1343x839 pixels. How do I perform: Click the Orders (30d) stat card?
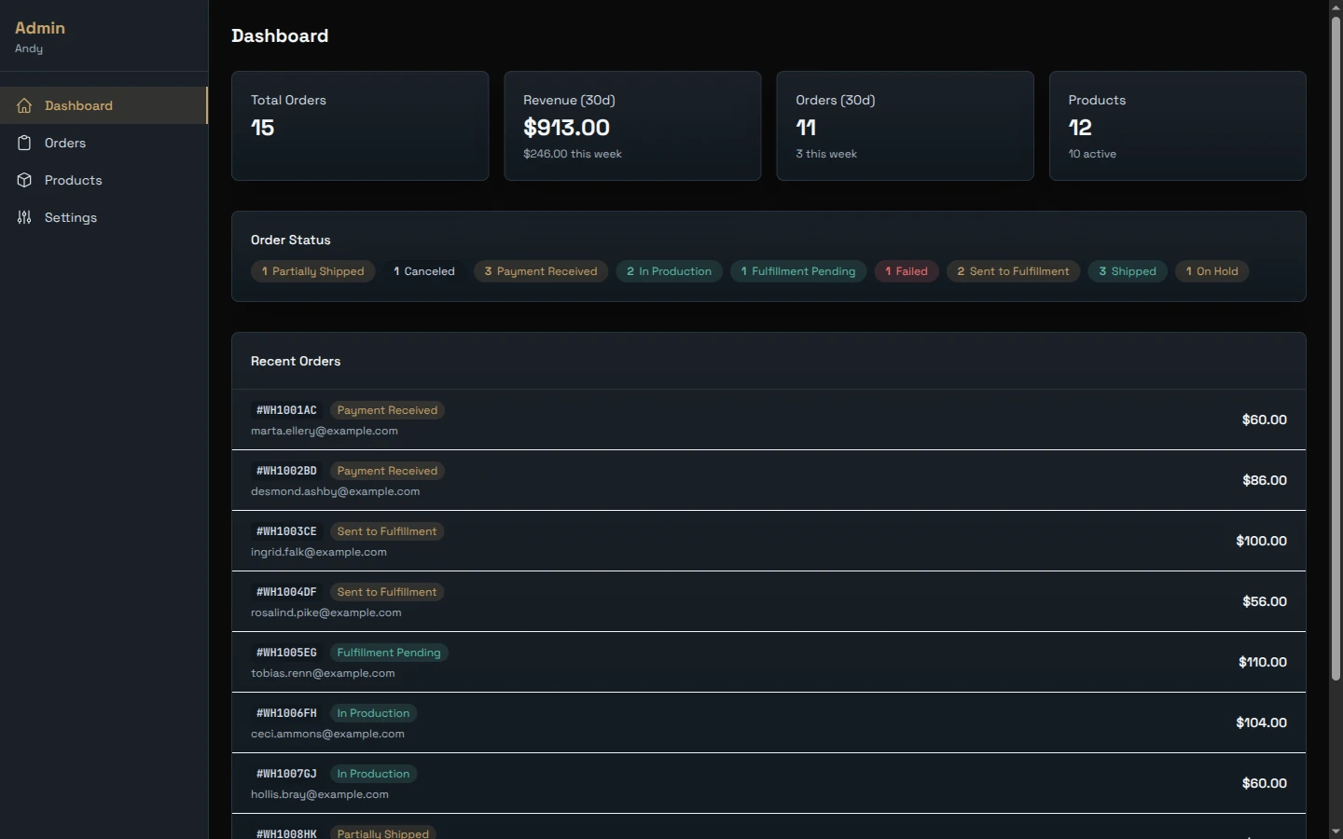905,126
